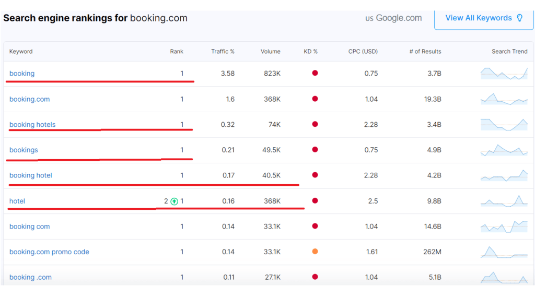Click the search trend chart for 'booking hotels'
The height and width of the screenshot is (286, 535).
[504, 124]
